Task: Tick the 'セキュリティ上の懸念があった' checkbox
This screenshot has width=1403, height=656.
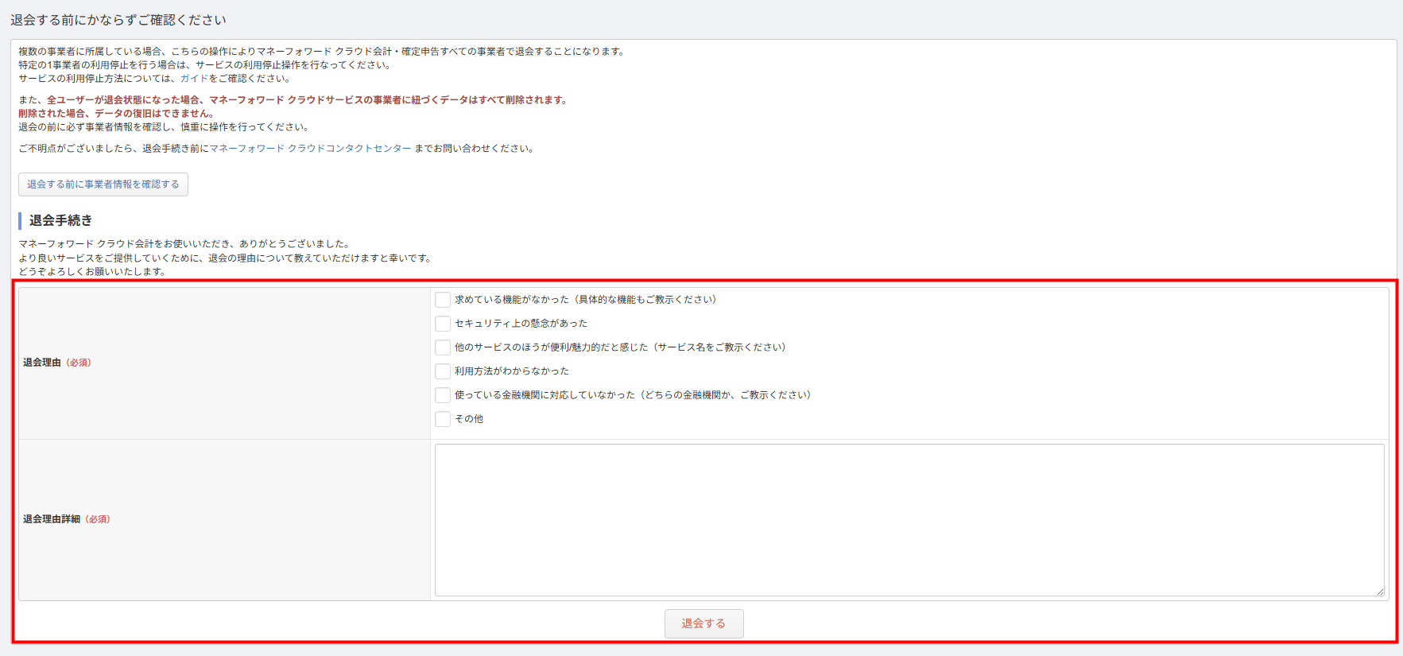Action: pyautogui.click(x=443, y=324)
